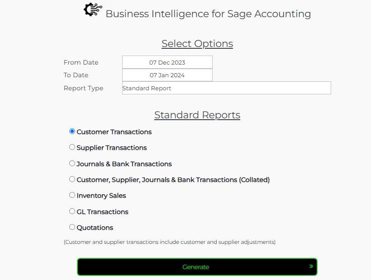Screen dimensions: 371x280
Task: Choose the Quotations radio button
Action: 72,227
